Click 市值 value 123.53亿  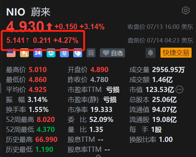160,90
